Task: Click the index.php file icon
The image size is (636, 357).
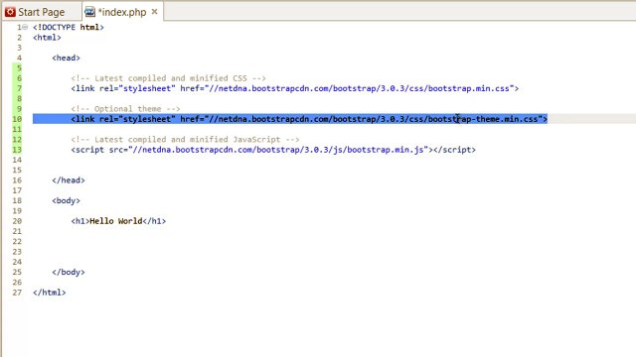Action: (x=89, y=12)
